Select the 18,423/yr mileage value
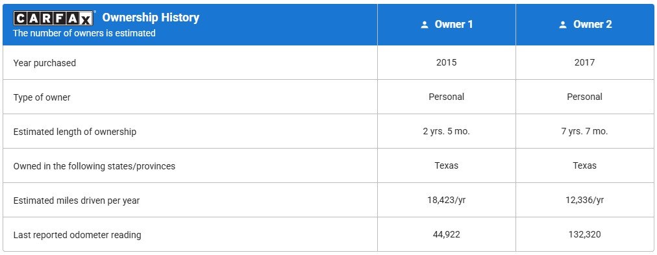The height and width of the screenshot is (255, 657). [446, 200]
